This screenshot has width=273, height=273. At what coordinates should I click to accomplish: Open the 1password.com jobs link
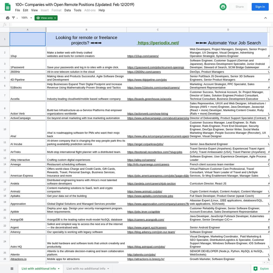pos(156,67)
